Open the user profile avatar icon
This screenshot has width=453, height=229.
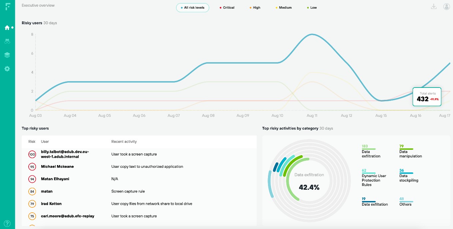(x=446, y=6)
